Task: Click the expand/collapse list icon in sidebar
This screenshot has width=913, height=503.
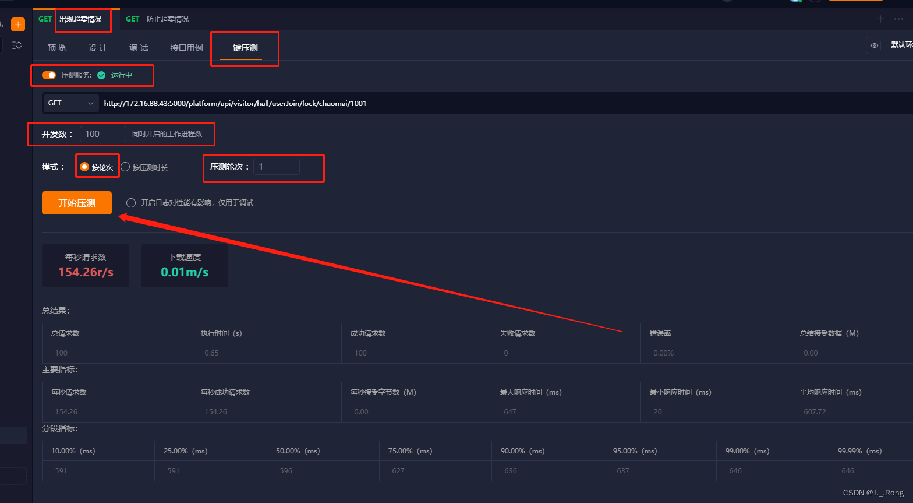Action: point(17,45)
